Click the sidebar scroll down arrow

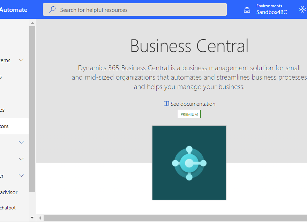click(x=32, y=217)
